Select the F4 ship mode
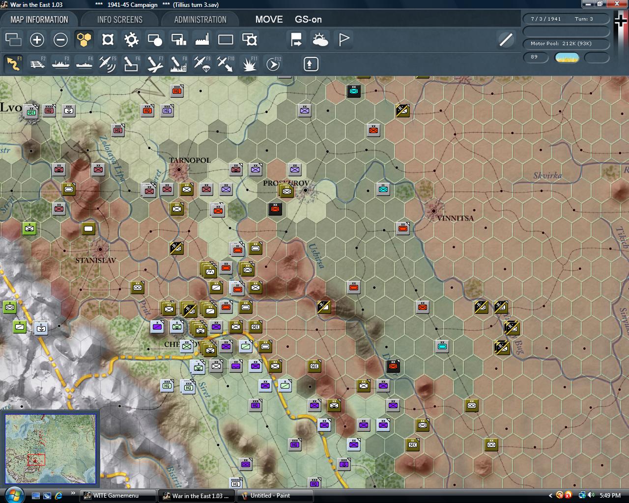The height and width of the screenshot is (503, 629). tap(84, 64)
